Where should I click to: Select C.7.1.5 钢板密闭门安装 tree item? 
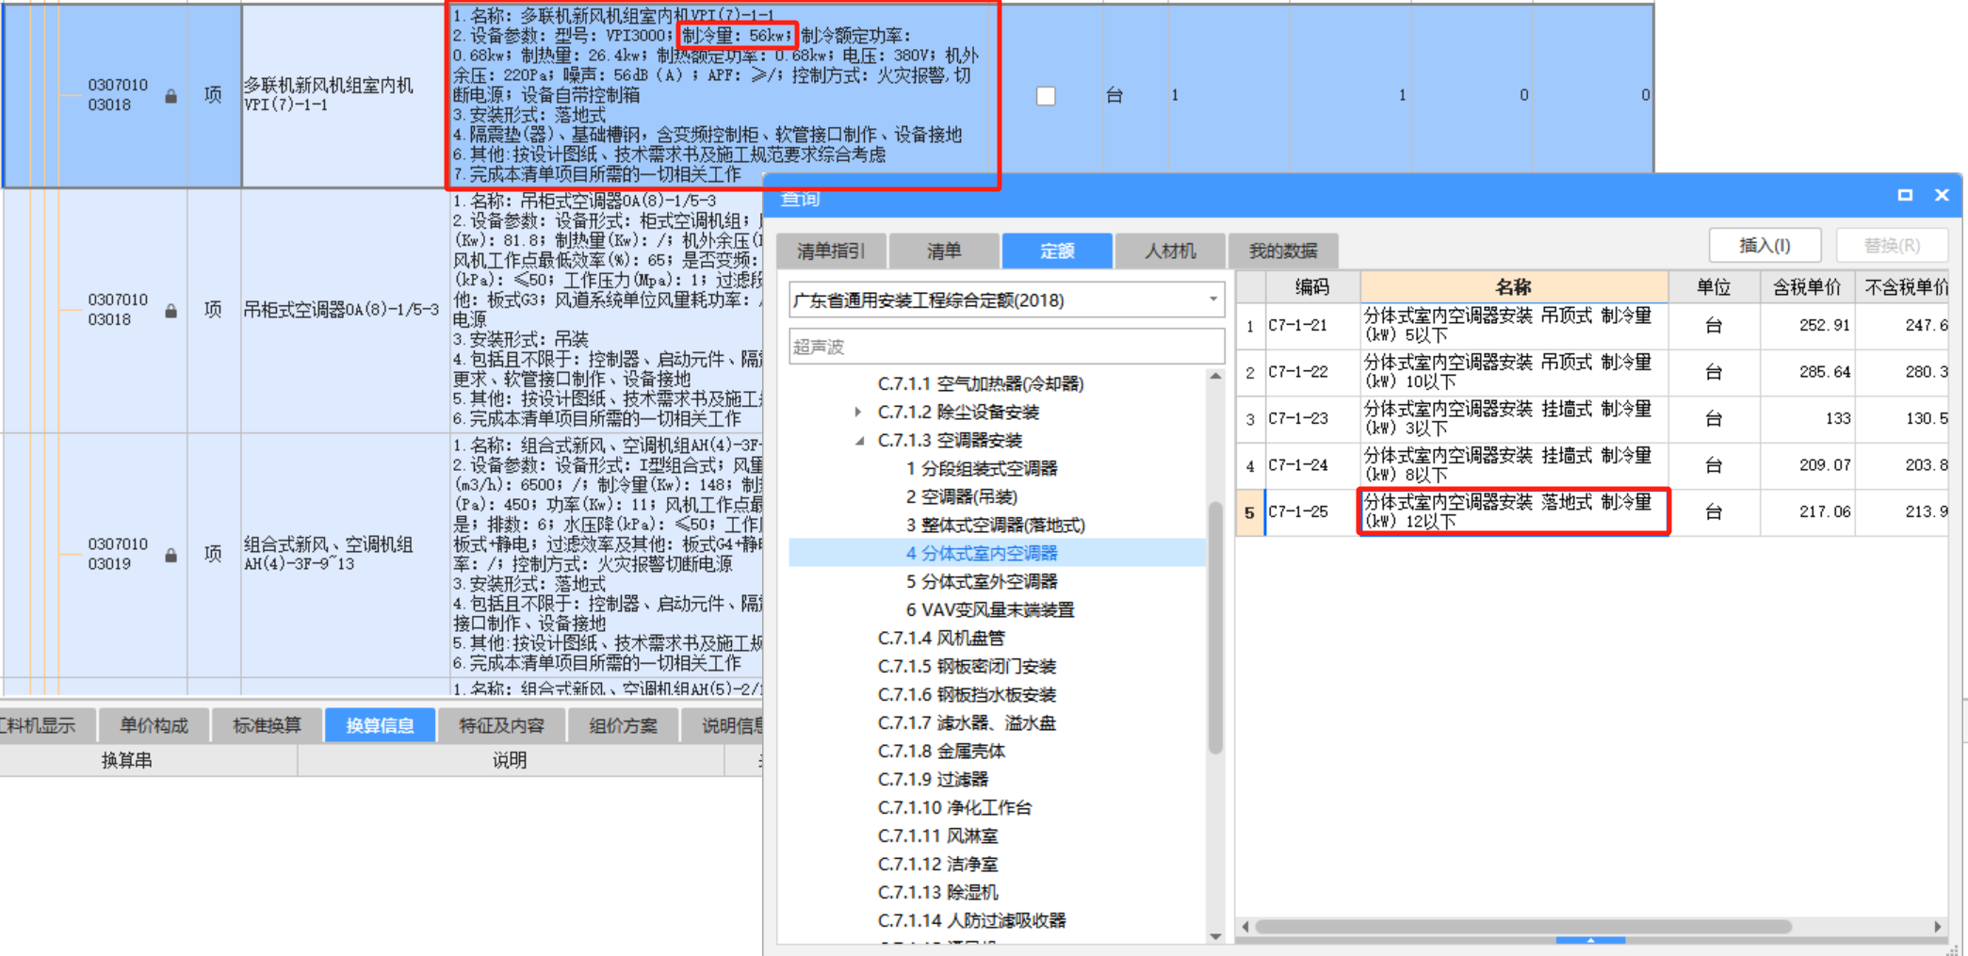click(967, 666)
